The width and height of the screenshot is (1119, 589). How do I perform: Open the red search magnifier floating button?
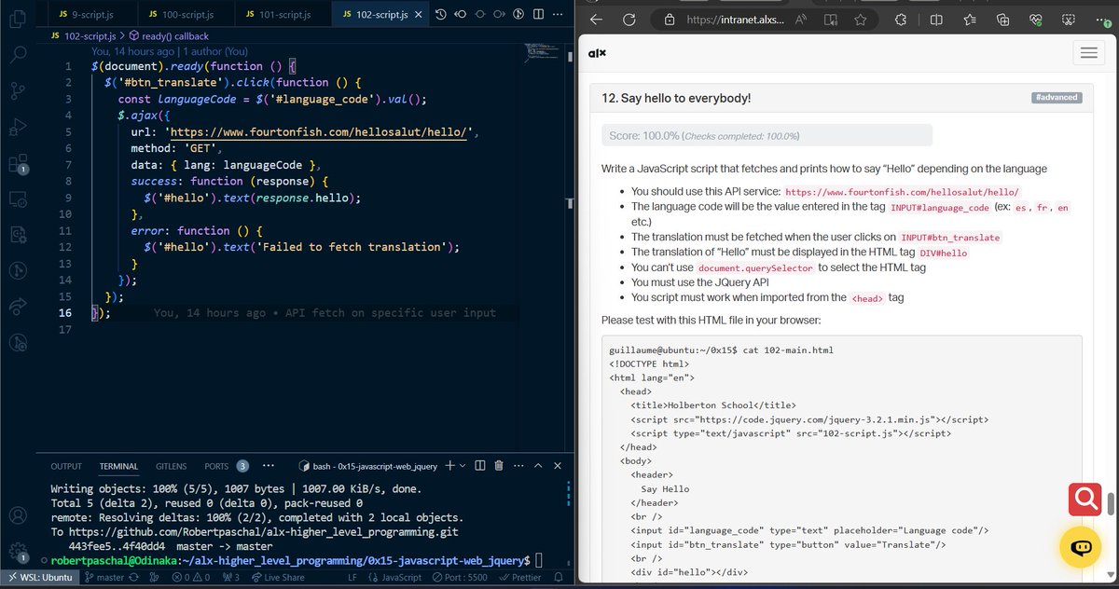pos(1086,500)
